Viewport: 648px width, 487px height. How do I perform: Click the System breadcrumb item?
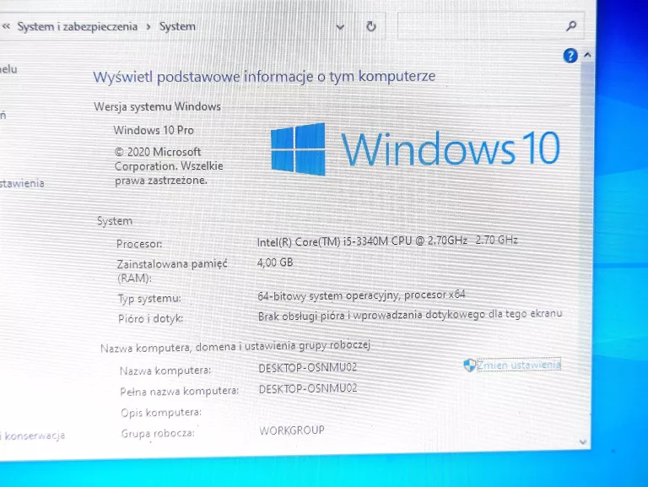tap(177, 26)
